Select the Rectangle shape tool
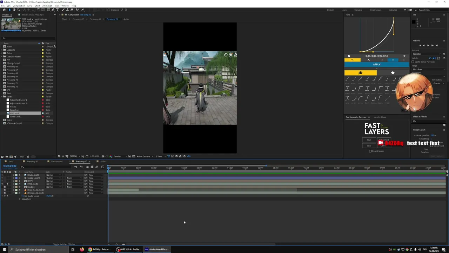This screenshot has height=253, width=449. [x=48, y=10]
